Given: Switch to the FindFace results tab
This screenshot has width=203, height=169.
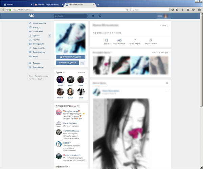Looking at the screenshot, I should [x=49, y=5].
